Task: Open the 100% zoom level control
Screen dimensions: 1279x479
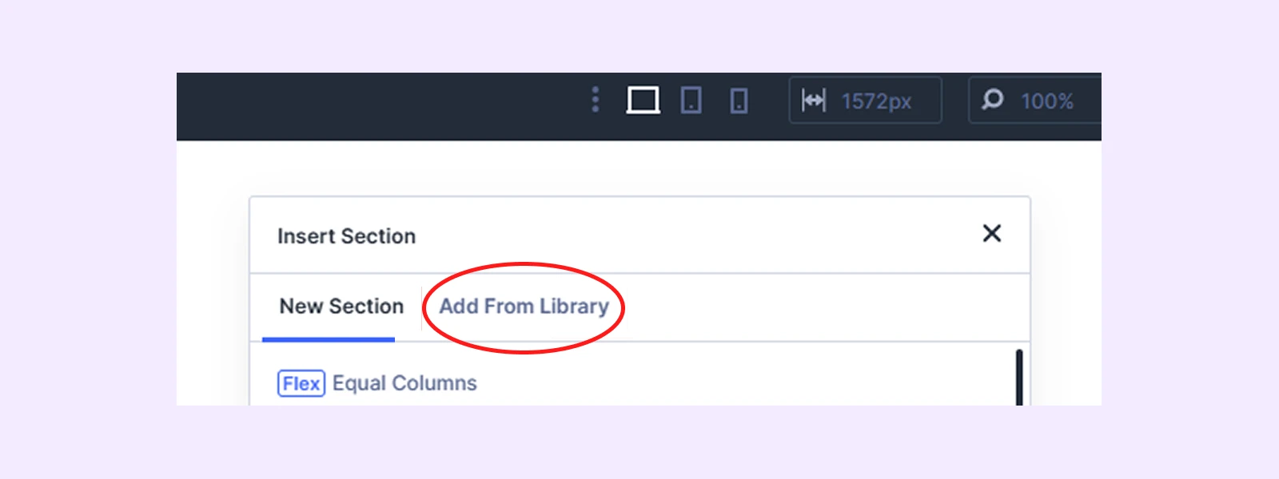Action: click(1046, 101)
